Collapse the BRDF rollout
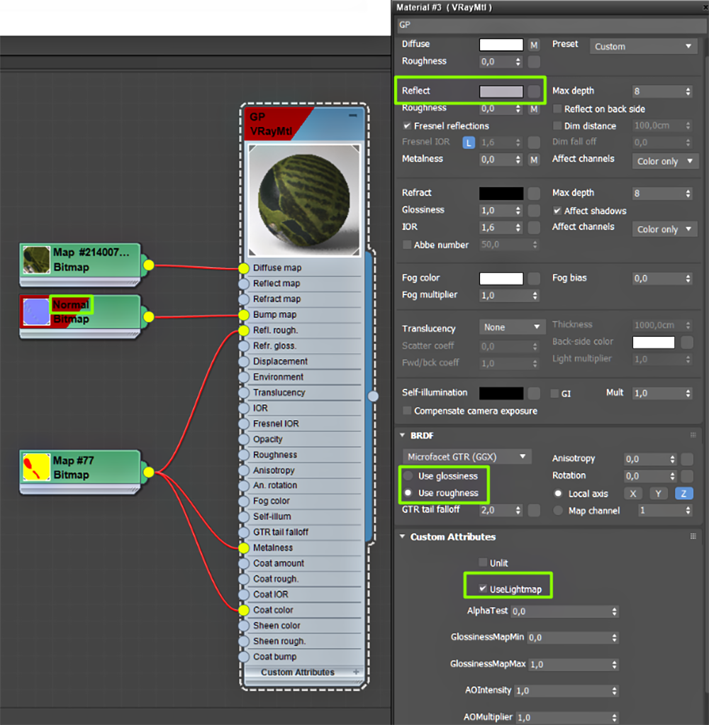This screenshot has width=709, height=725. click(x=402, y=436)
